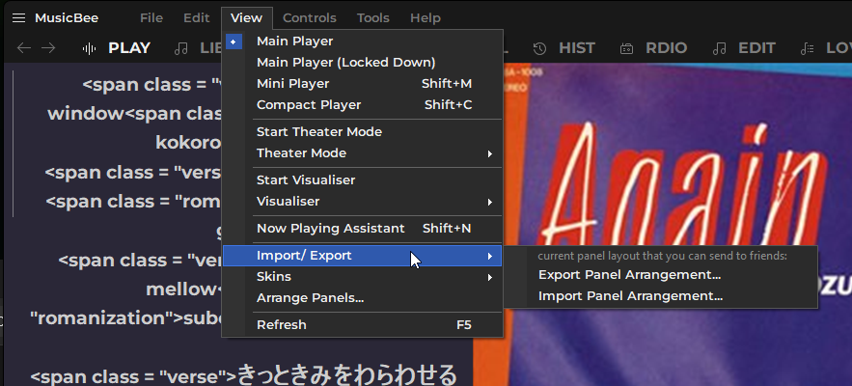
Task: Open the Tools menu
Action: tap(372, 18)
